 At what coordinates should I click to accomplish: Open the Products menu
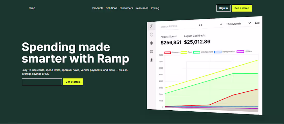[x=98, y=8]
